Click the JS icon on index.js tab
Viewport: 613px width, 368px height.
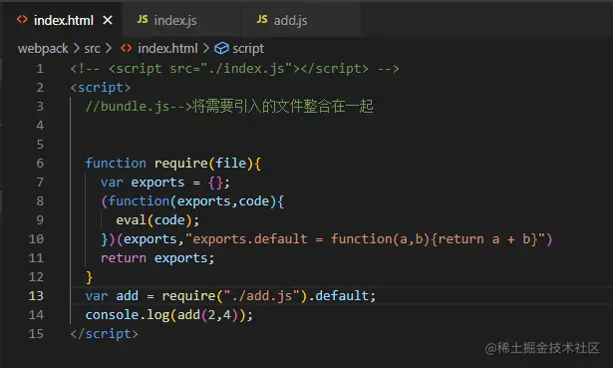[143, 19]
